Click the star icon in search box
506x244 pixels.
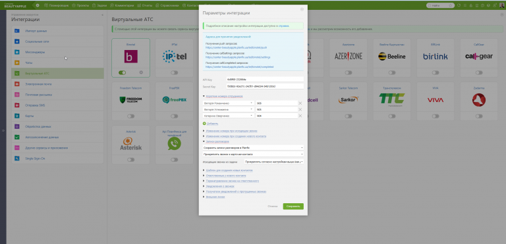450,5
